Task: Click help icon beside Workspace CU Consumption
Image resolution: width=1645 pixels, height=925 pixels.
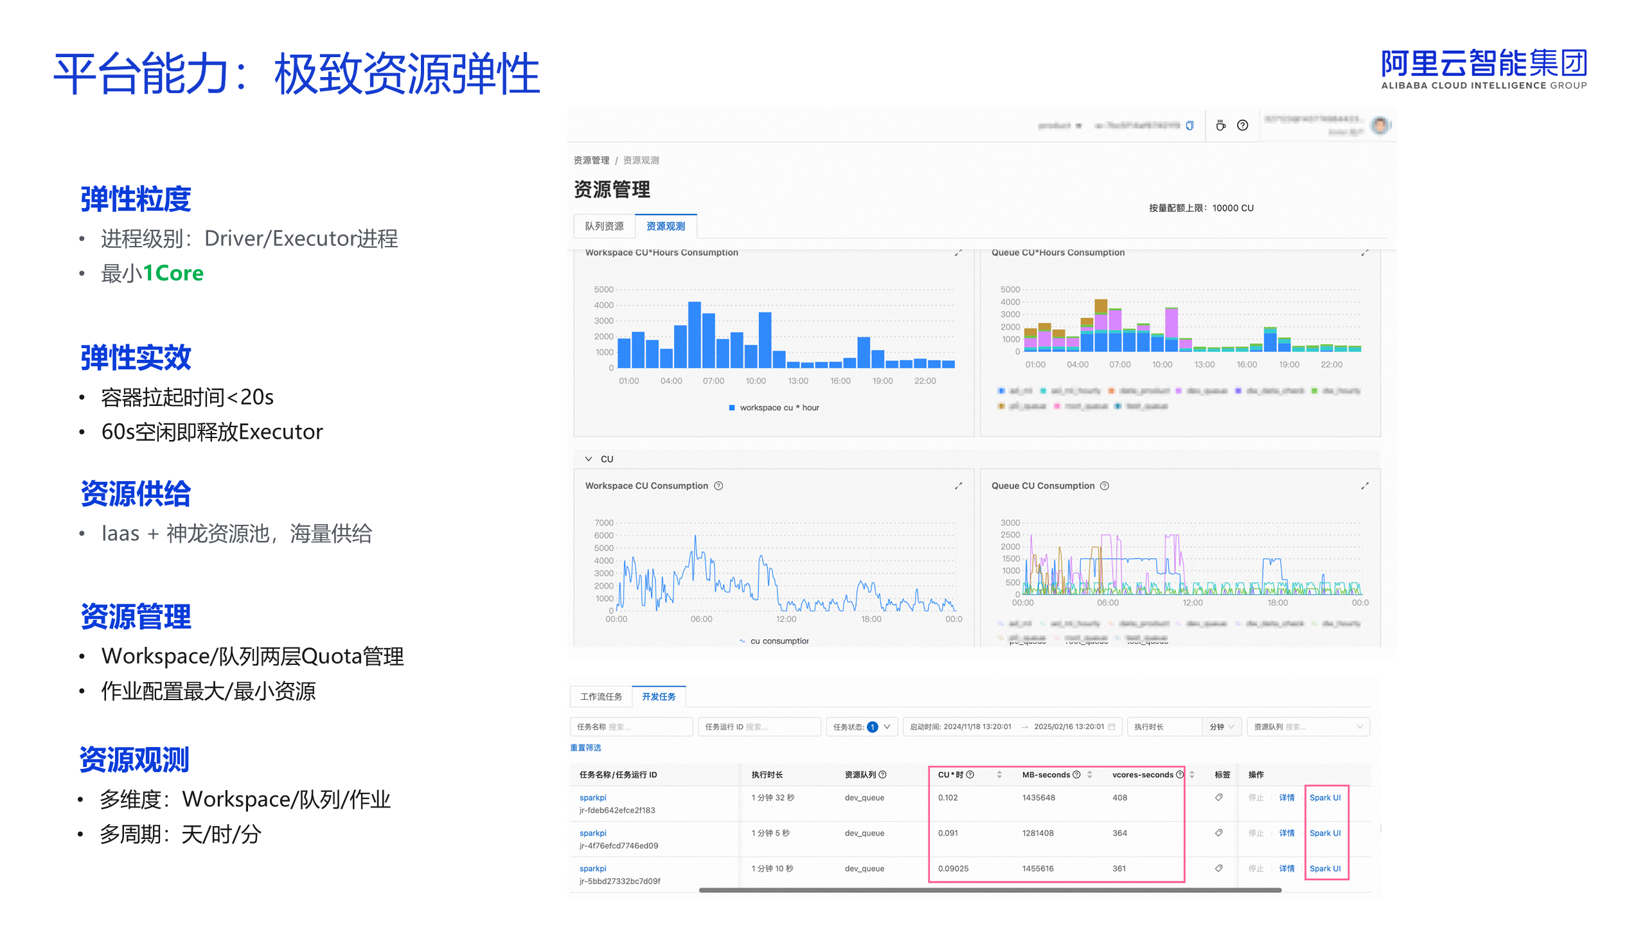Action: pyautogui.click(x=718, y=486)
